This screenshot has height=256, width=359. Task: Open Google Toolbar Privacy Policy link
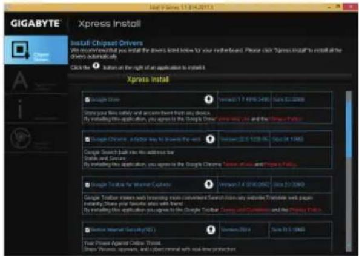(x=305, y=210)
